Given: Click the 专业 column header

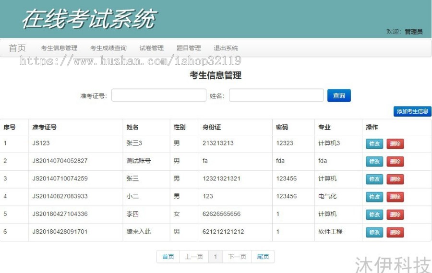Looking at the screenshot, I should coord(324,127).
